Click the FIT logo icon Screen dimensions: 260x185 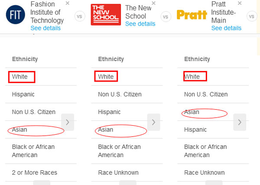(x=16, y=15)
